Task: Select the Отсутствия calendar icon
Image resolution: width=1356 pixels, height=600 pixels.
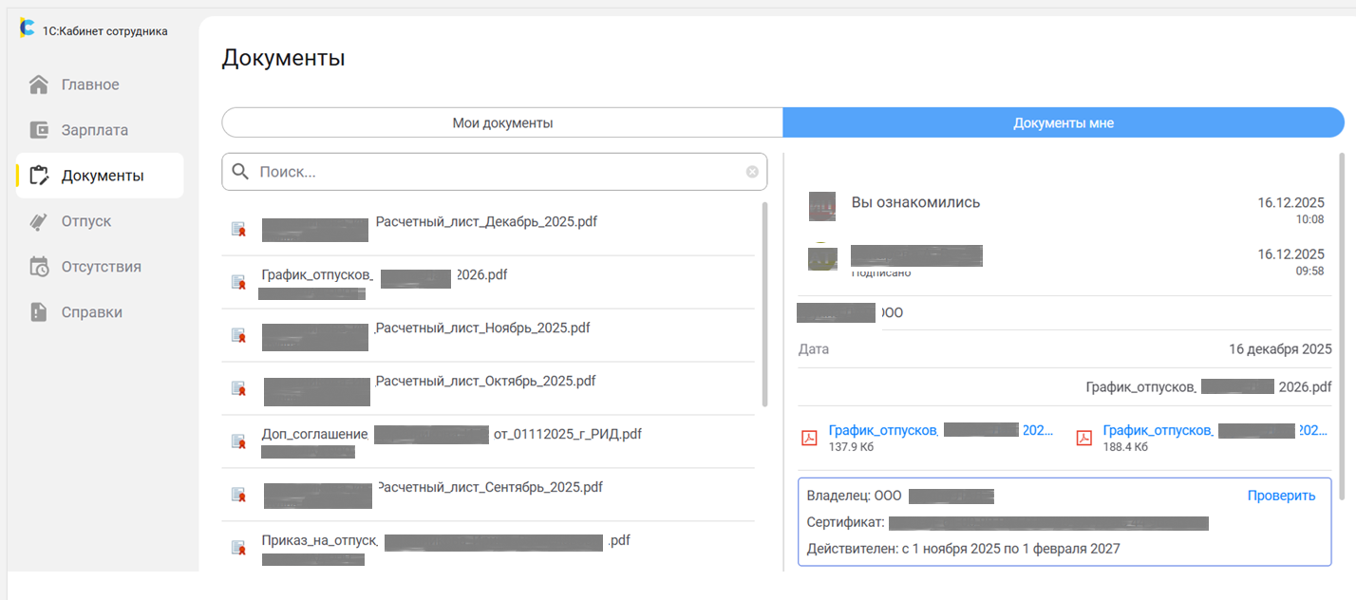Action: (x=39, y=267)
